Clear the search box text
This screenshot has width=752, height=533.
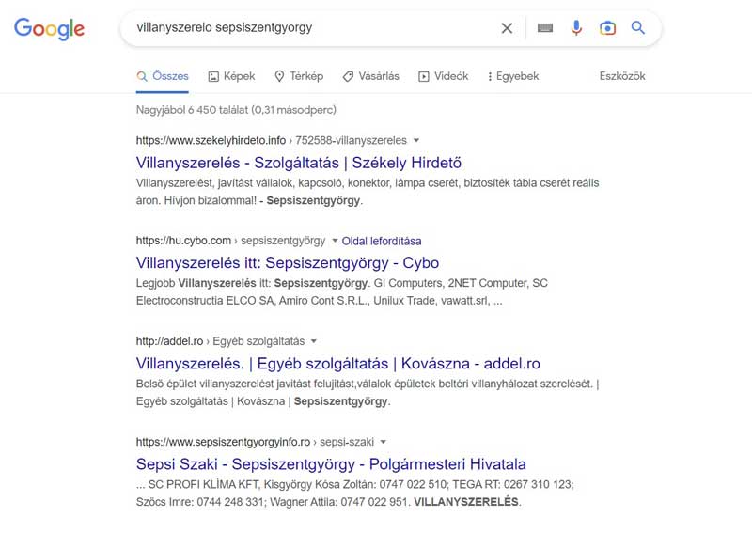point(507,28)
